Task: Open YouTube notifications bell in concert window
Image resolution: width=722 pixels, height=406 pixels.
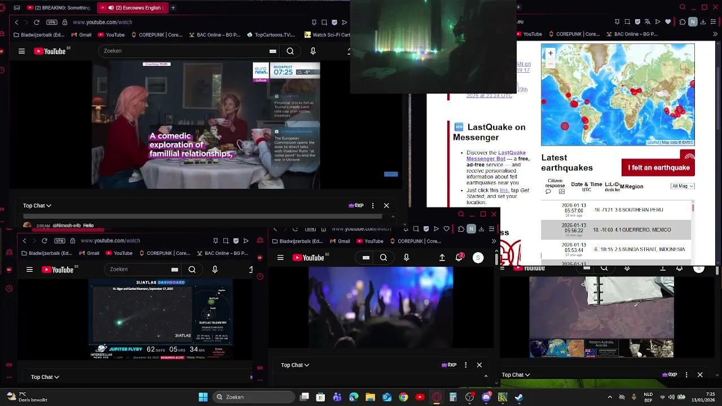Action: tap(460, 258)
